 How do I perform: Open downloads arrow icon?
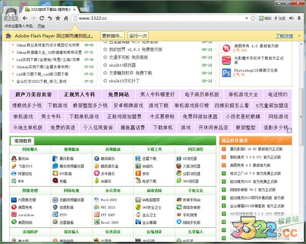coord(299,18)
